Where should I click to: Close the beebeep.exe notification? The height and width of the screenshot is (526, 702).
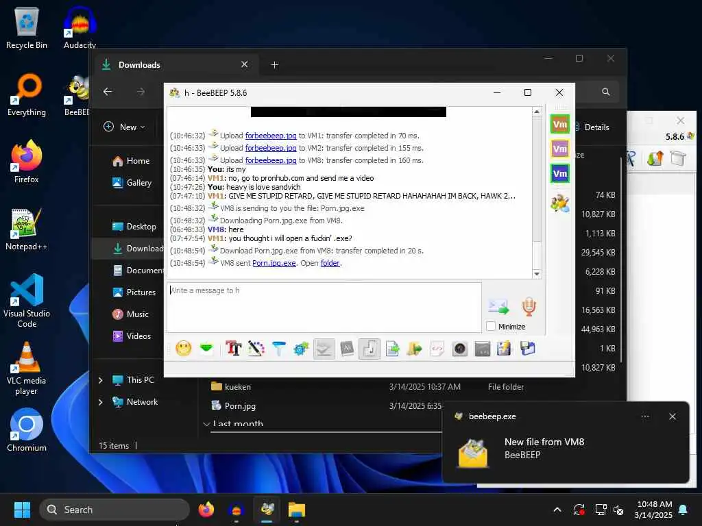(x=673, y=416)
